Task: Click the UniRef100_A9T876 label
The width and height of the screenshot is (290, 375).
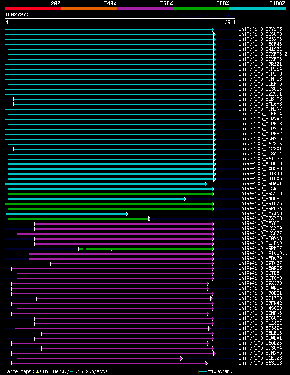Action: [x=260, y=203]
